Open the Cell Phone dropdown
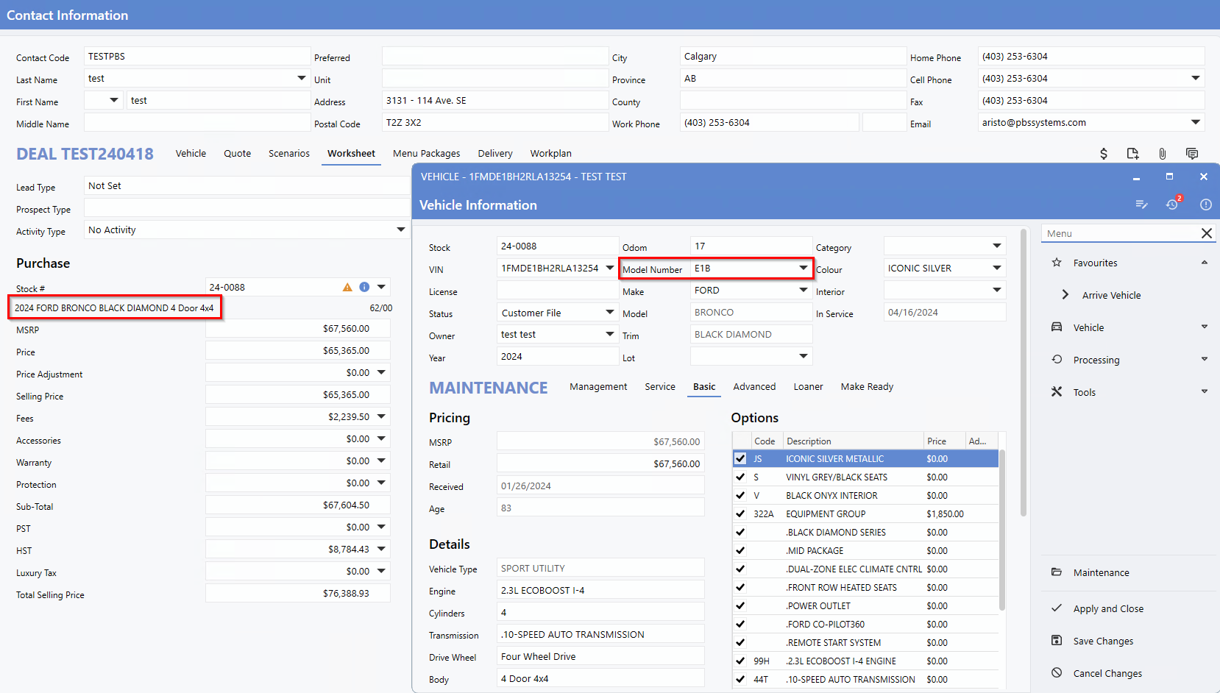Screen dimensions: 1220x693 tap(1195, 78)
